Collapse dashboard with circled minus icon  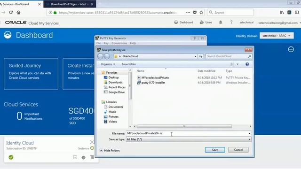click(x=291, y=49)
